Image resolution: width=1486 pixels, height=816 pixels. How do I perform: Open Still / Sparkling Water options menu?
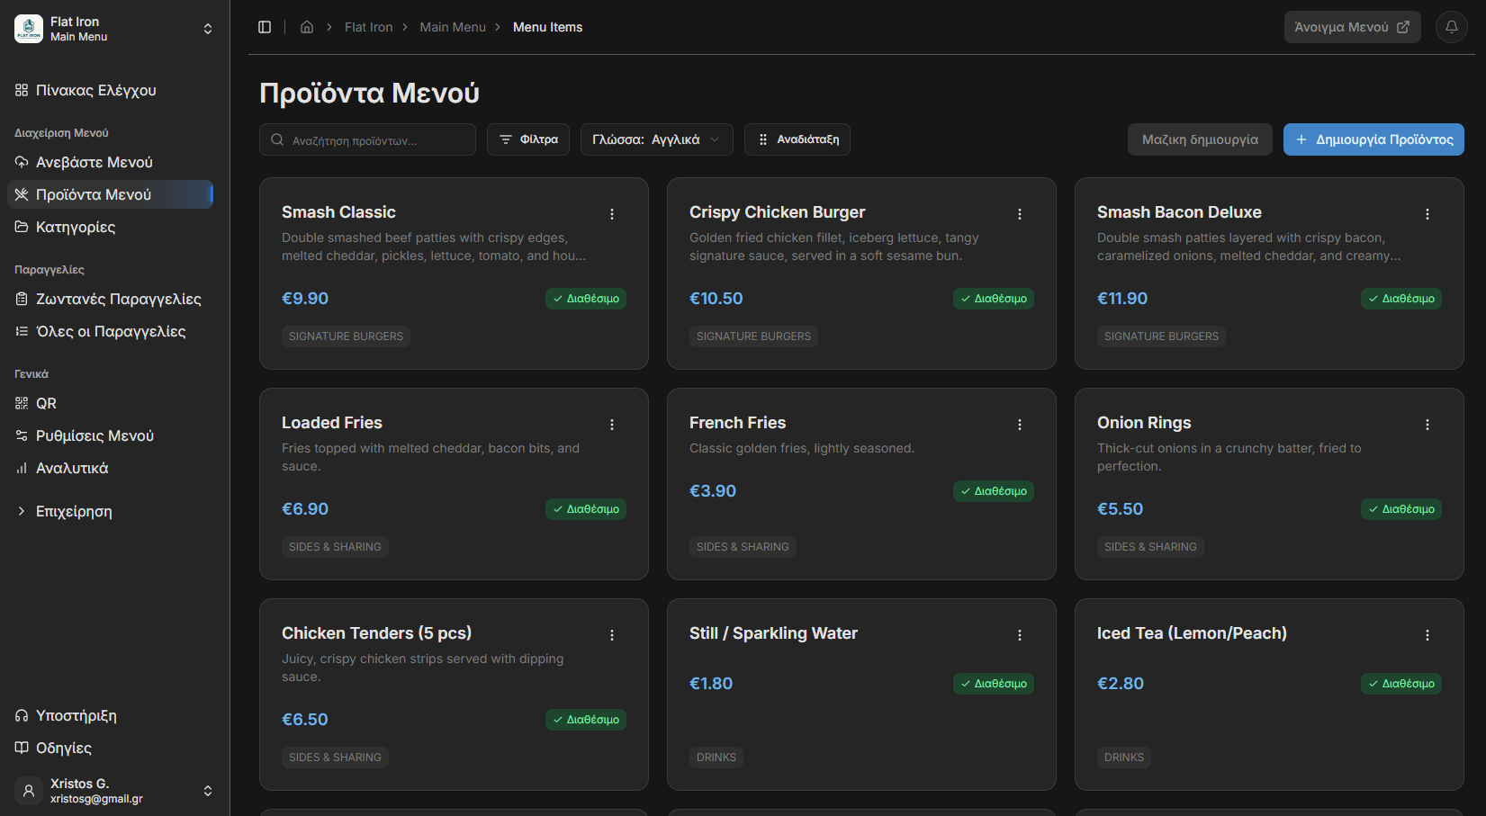1020,635
